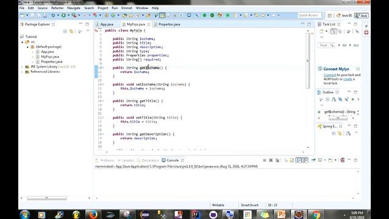Click the green Run button in toolbar
Viewport: 389px width, 219px height.
click(63, 15)
